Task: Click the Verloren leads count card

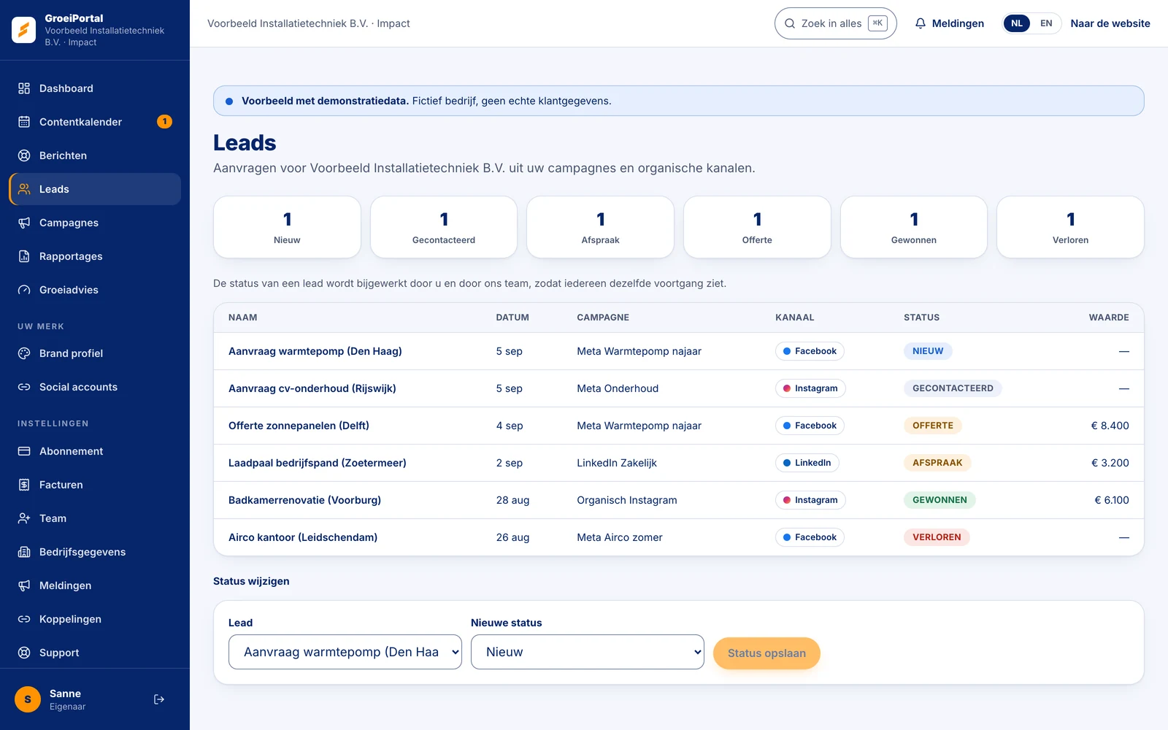Action: coord(1070,227)
